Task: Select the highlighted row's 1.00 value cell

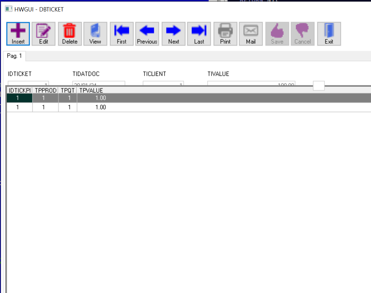Action: point(100,98)
